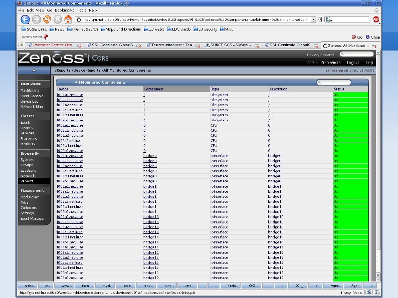The height and width of the screenshot is (298, 398).
Task: Open the Tools menu
Action: tap(82, 10)
